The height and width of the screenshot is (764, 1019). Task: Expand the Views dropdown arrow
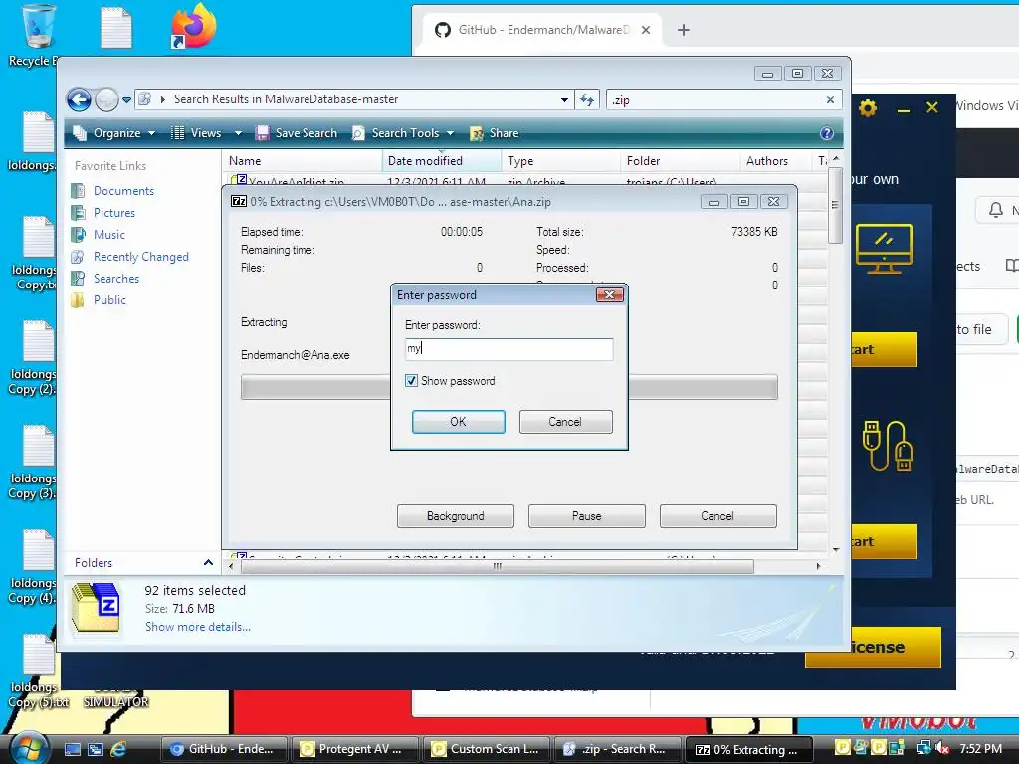pos(238,133)
